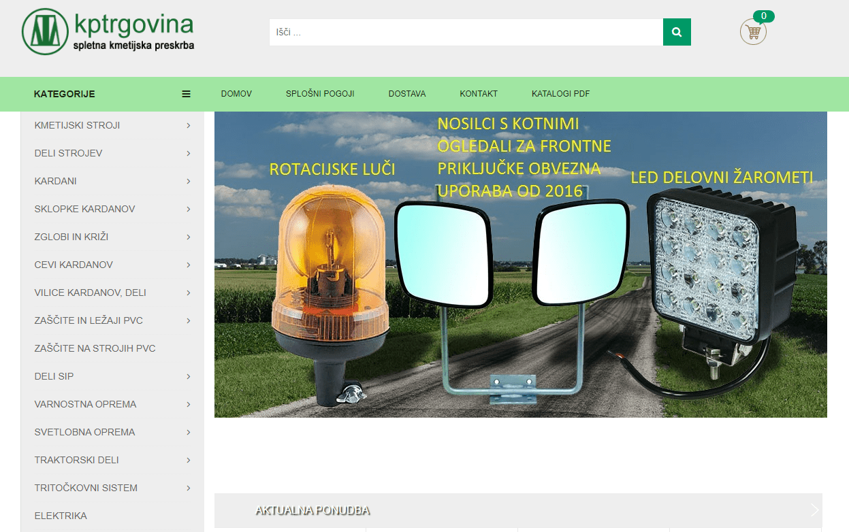Open the Zaščite na strojih PVC category
Viewport: 849px width, 532px height.
pos(95,348)
